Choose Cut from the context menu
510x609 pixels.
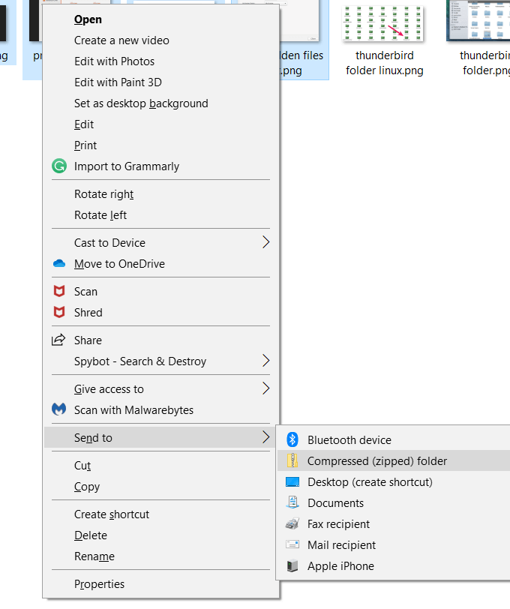(x=160, y=466)
